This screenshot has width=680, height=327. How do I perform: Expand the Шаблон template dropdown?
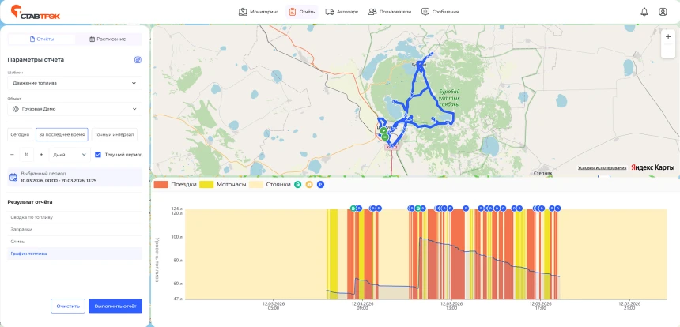click(x=74, y=82)
